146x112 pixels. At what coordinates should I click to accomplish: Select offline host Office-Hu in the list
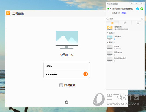tap(125, 53)
